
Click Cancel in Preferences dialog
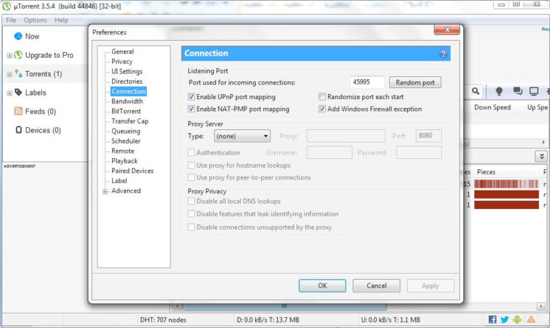(376, 285)
